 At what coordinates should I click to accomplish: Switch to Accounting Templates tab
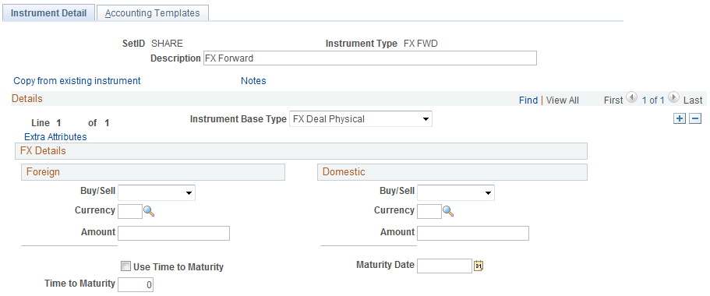coord(153,13)
